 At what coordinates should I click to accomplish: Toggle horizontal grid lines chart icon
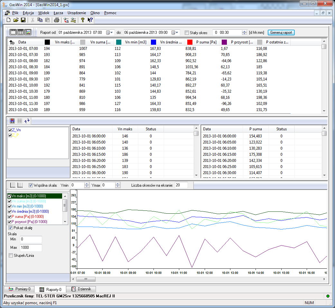coord(13,185)
